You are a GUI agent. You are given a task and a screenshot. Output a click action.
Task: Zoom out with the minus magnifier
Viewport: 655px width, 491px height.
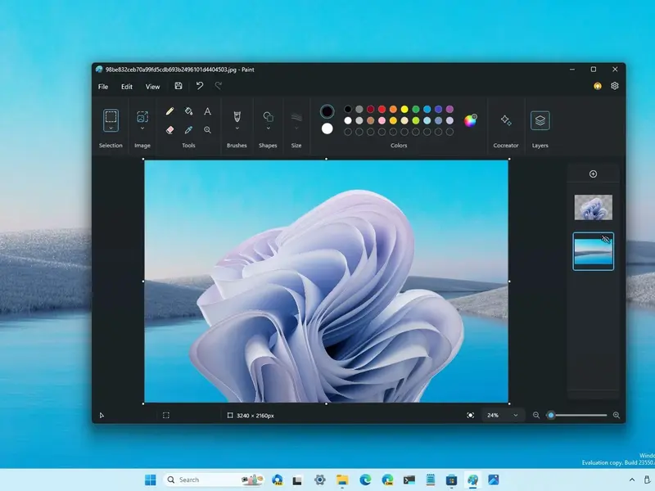click(x=536, y=415)
